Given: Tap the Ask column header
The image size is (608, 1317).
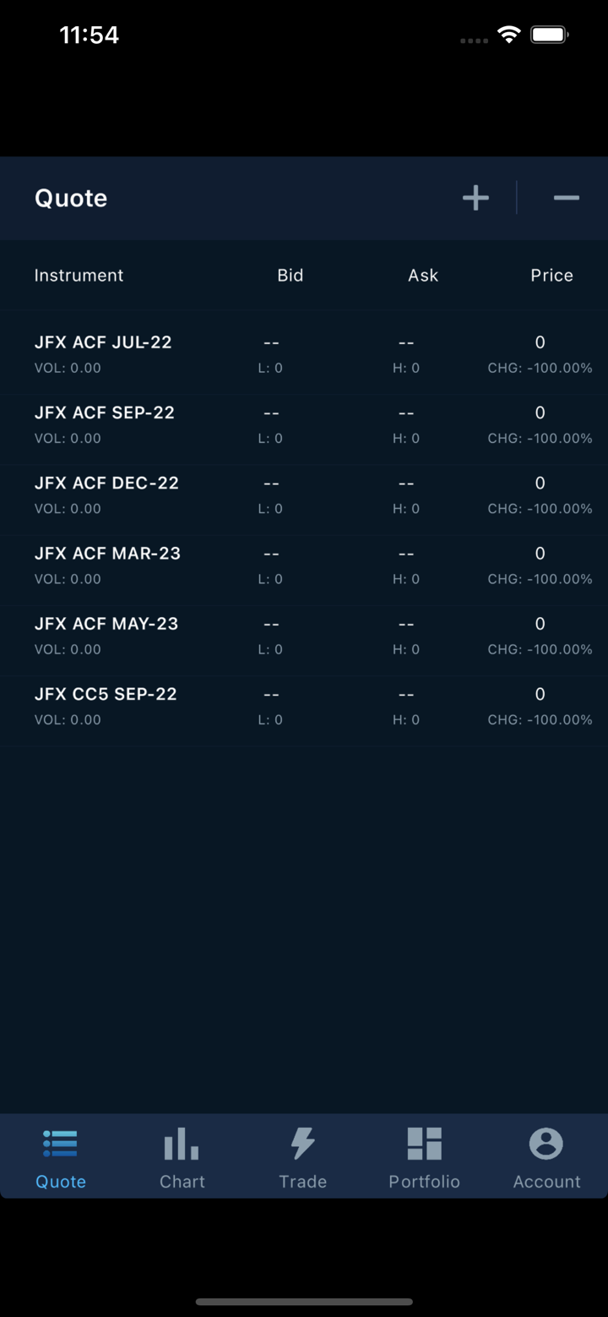Looking at the screenshot, I should click(x=423, y=275).
